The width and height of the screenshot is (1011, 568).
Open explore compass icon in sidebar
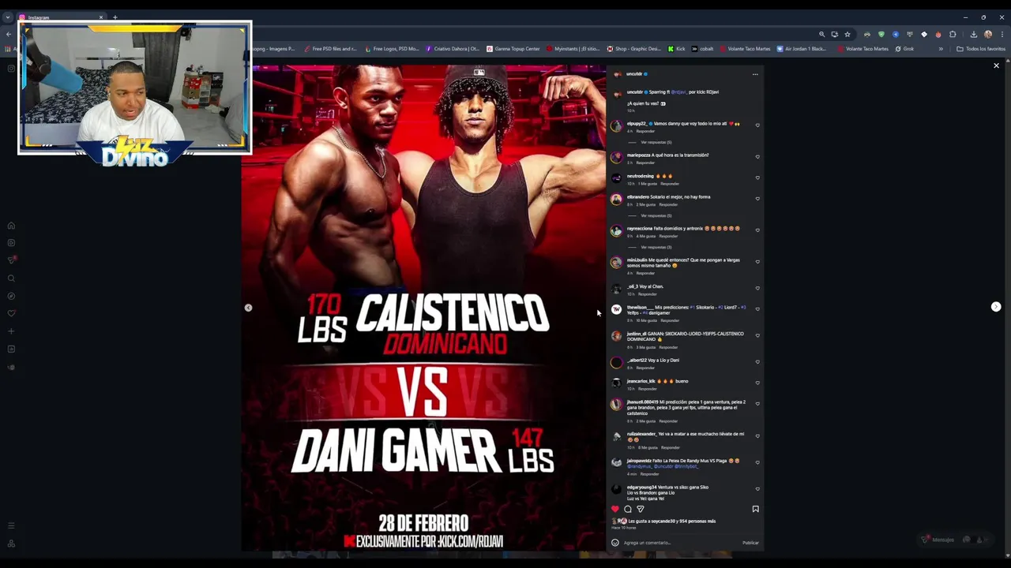click(11, 296)
